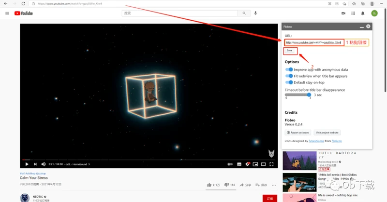Click the hashtags above the video title
Viewport: 387px width, 202px height.
point(33,174)
